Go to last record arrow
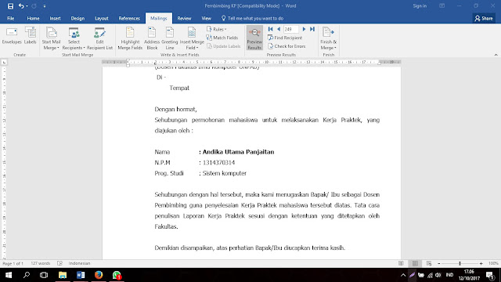 tap(312, 29)
